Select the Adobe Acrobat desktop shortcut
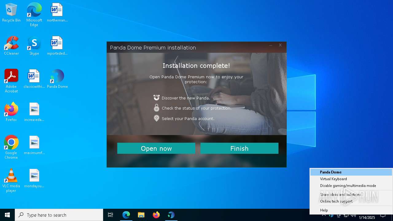Screen dimensions: 393x221 (11, 81)
